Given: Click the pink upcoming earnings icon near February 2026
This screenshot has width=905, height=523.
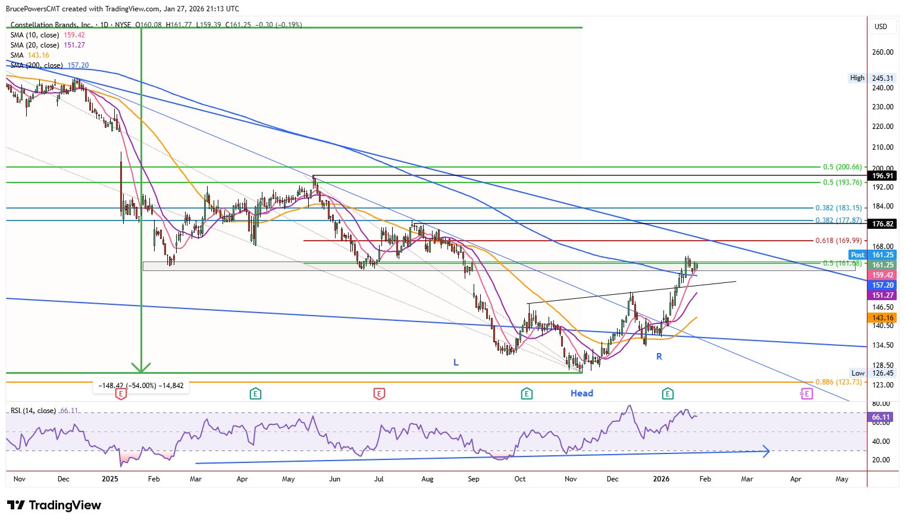Looking at the screenshot, I should tap(806, 393).
